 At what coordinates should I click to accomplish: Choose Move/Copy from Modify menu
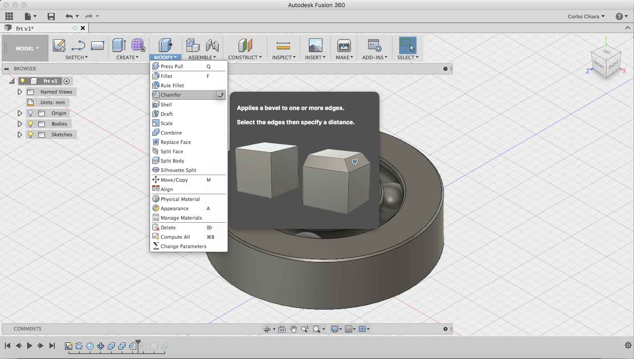tap(189, 180)
